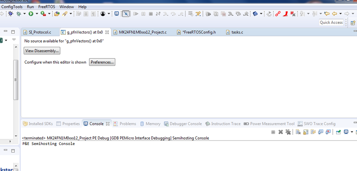Open Next Annotation dropdown arrow
357x171 pixels.
coord(308,14)
